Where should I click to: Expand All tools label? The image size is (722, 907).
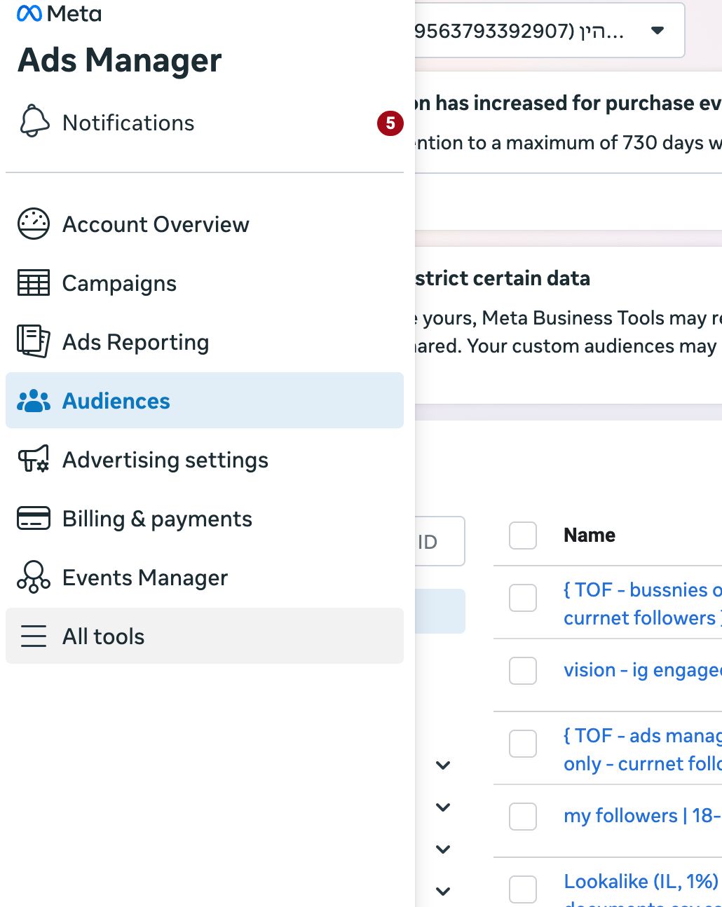tap(103, 636)
